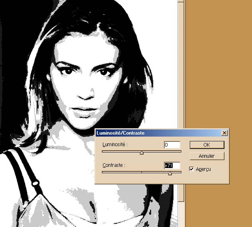Click the Contraste label text
The width and height of the screenshot is (252, 227).
click(114, 165)
